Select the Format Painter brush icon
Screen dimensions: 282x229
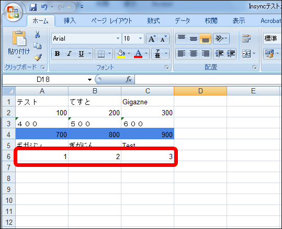38,57
